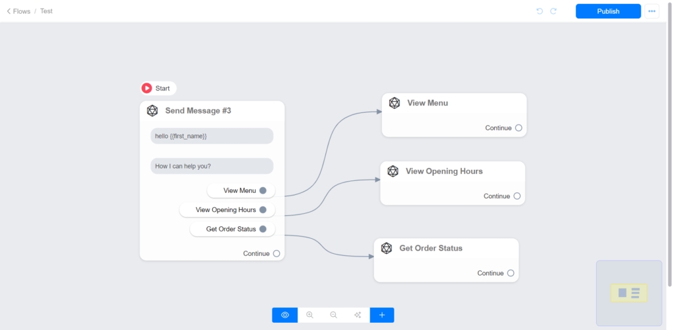Click the Get Order Status reply button

232,229
